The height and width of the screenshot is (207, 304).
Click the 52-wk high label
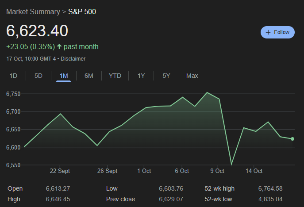pos(219,189)
